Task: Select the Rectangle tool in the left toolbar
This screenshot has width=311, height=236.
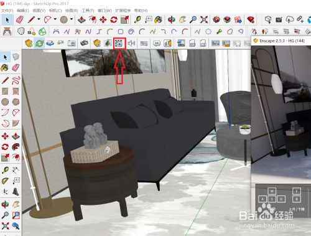Action: pyautogui.click(x=5, y=91)
